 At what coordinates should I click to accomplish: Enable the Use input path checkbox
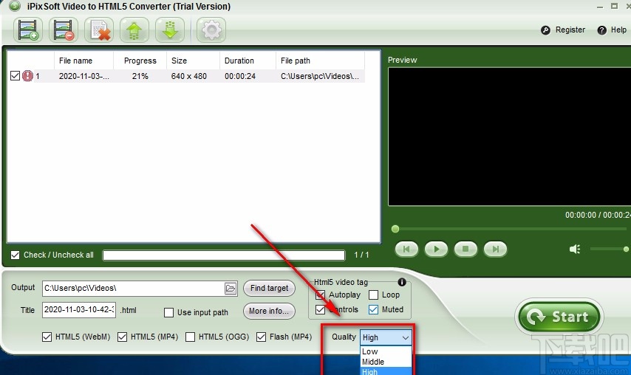(x=169, y=312)
